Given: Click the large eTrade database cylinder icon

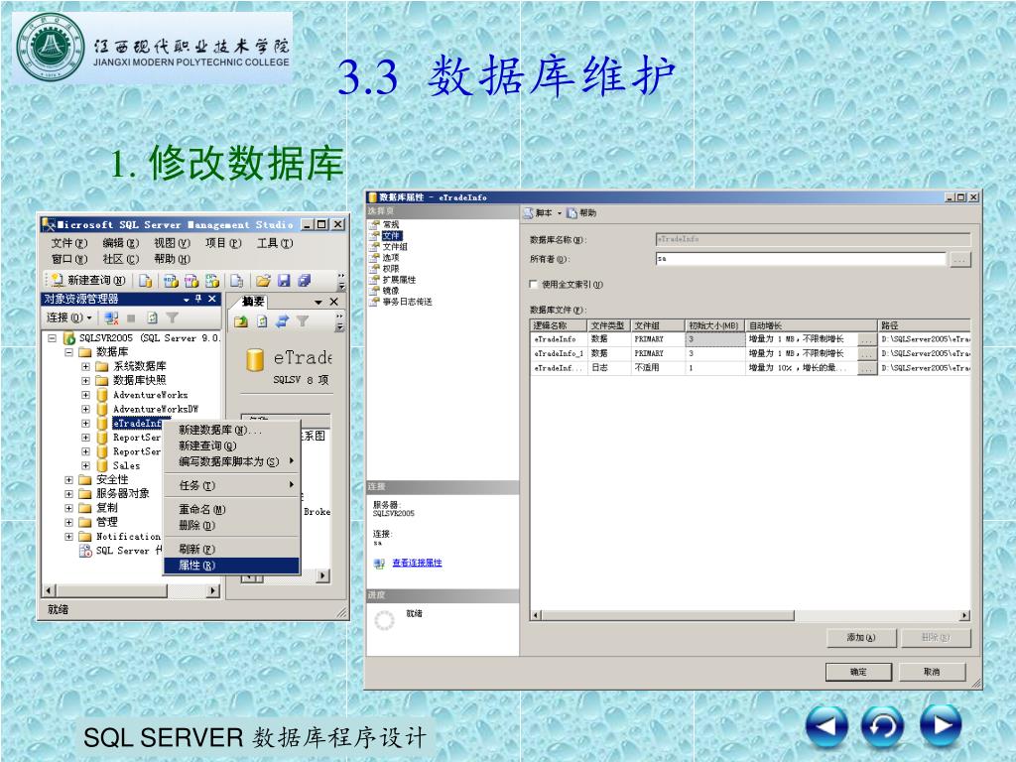Looking at the screenshot, I should click(255, 359).
